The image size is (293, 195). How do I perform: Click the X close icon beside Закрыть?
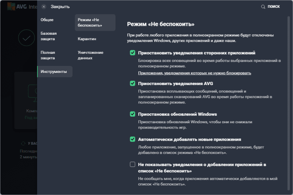pos(44,7)
